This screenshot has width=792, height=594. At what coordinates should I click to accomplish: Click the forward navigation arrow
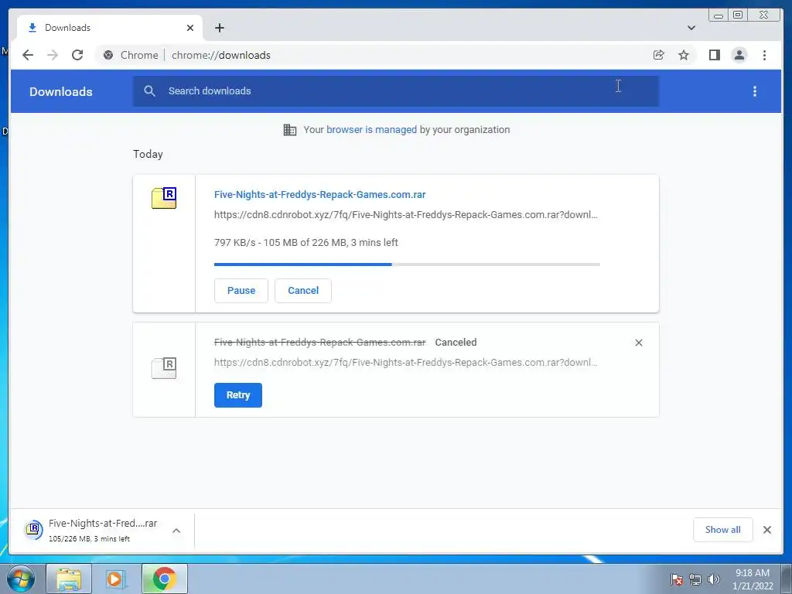tap(53, 55)
